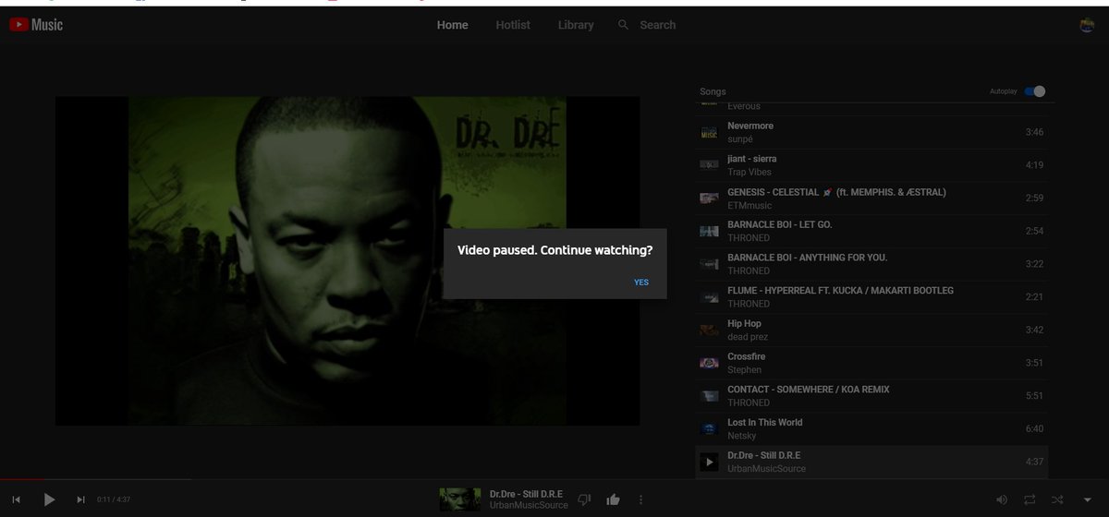Viewport: 1109px width, 517px height.
Task: Open the Hotlist tab
Action: point(513,25)
